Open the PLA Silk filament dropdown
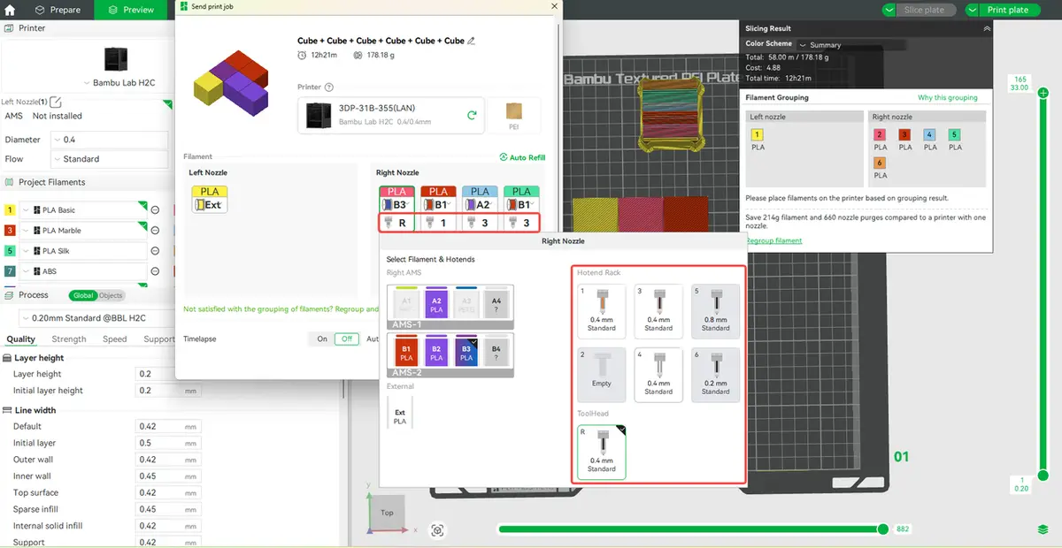 tap(82, 251)
